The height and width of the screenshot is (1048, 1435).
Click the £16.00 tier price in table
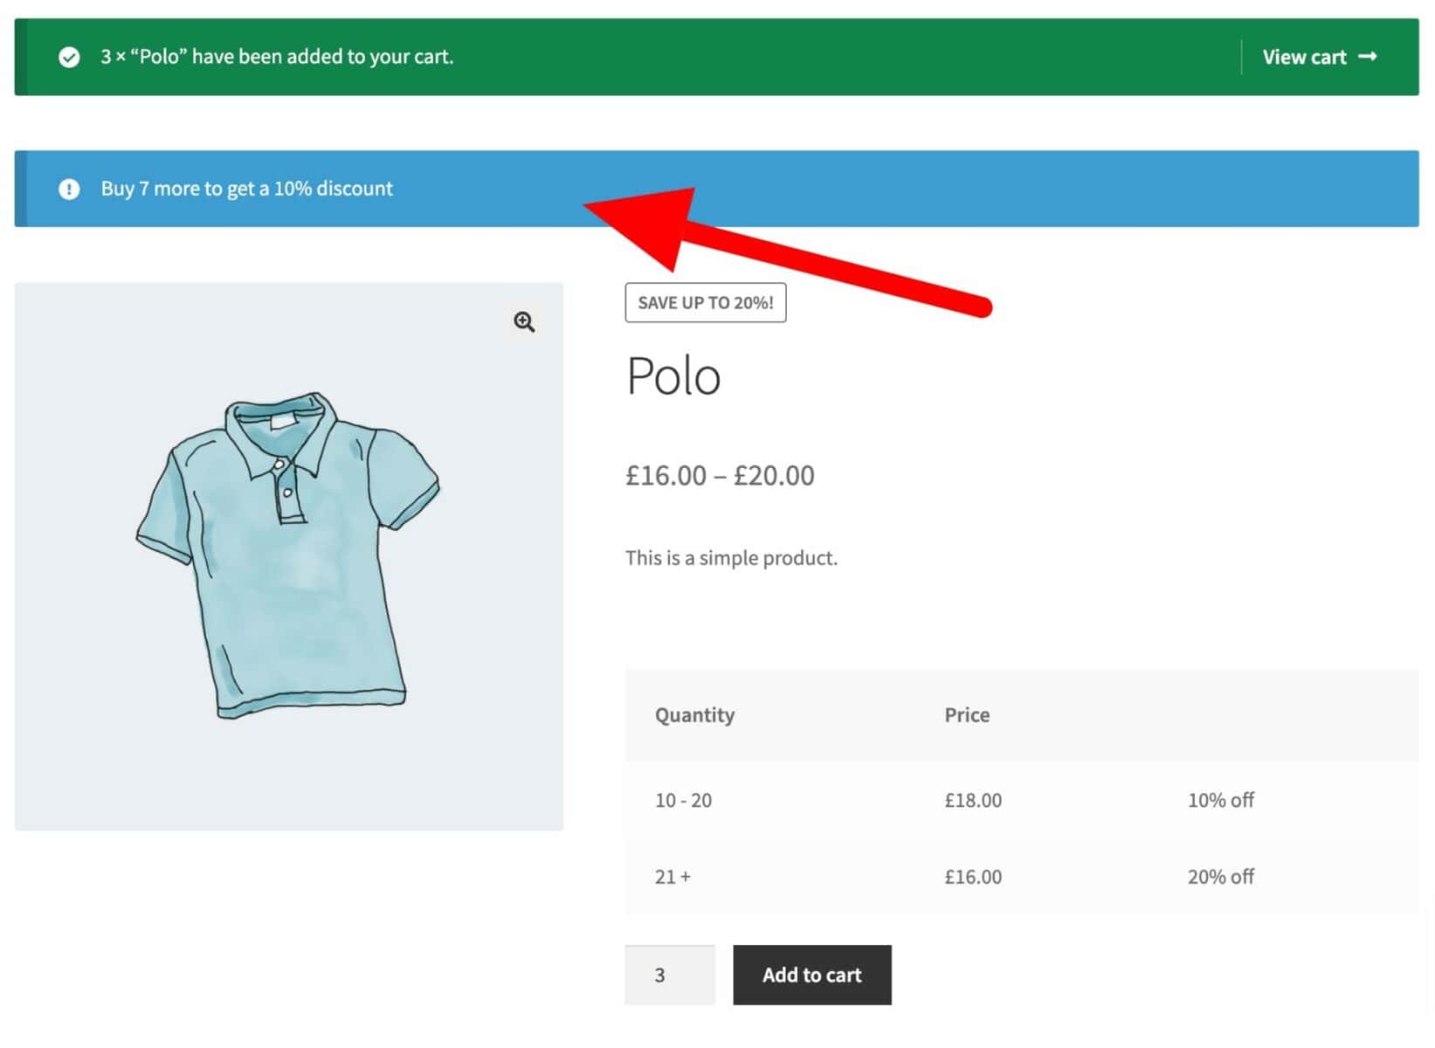point(973,877)
